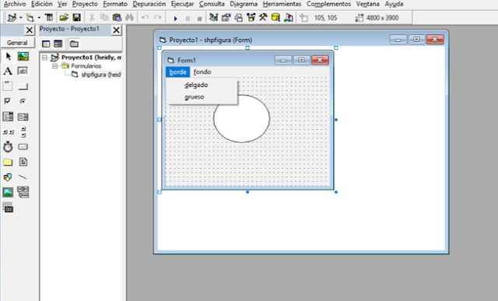Click the Break pause toolbar button
Screen dimensions: 498x301
click(188, 18)
